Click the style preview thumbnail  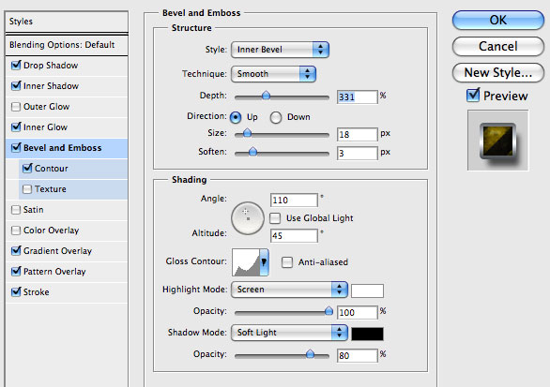(x=497, y=141)
